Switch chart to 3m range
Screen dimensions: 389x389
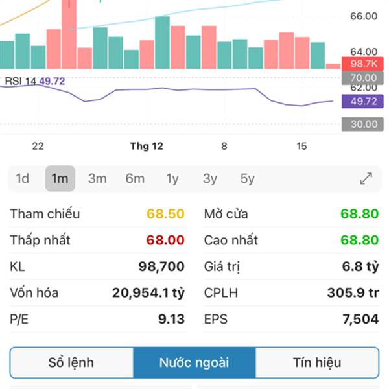coord(97,178)
